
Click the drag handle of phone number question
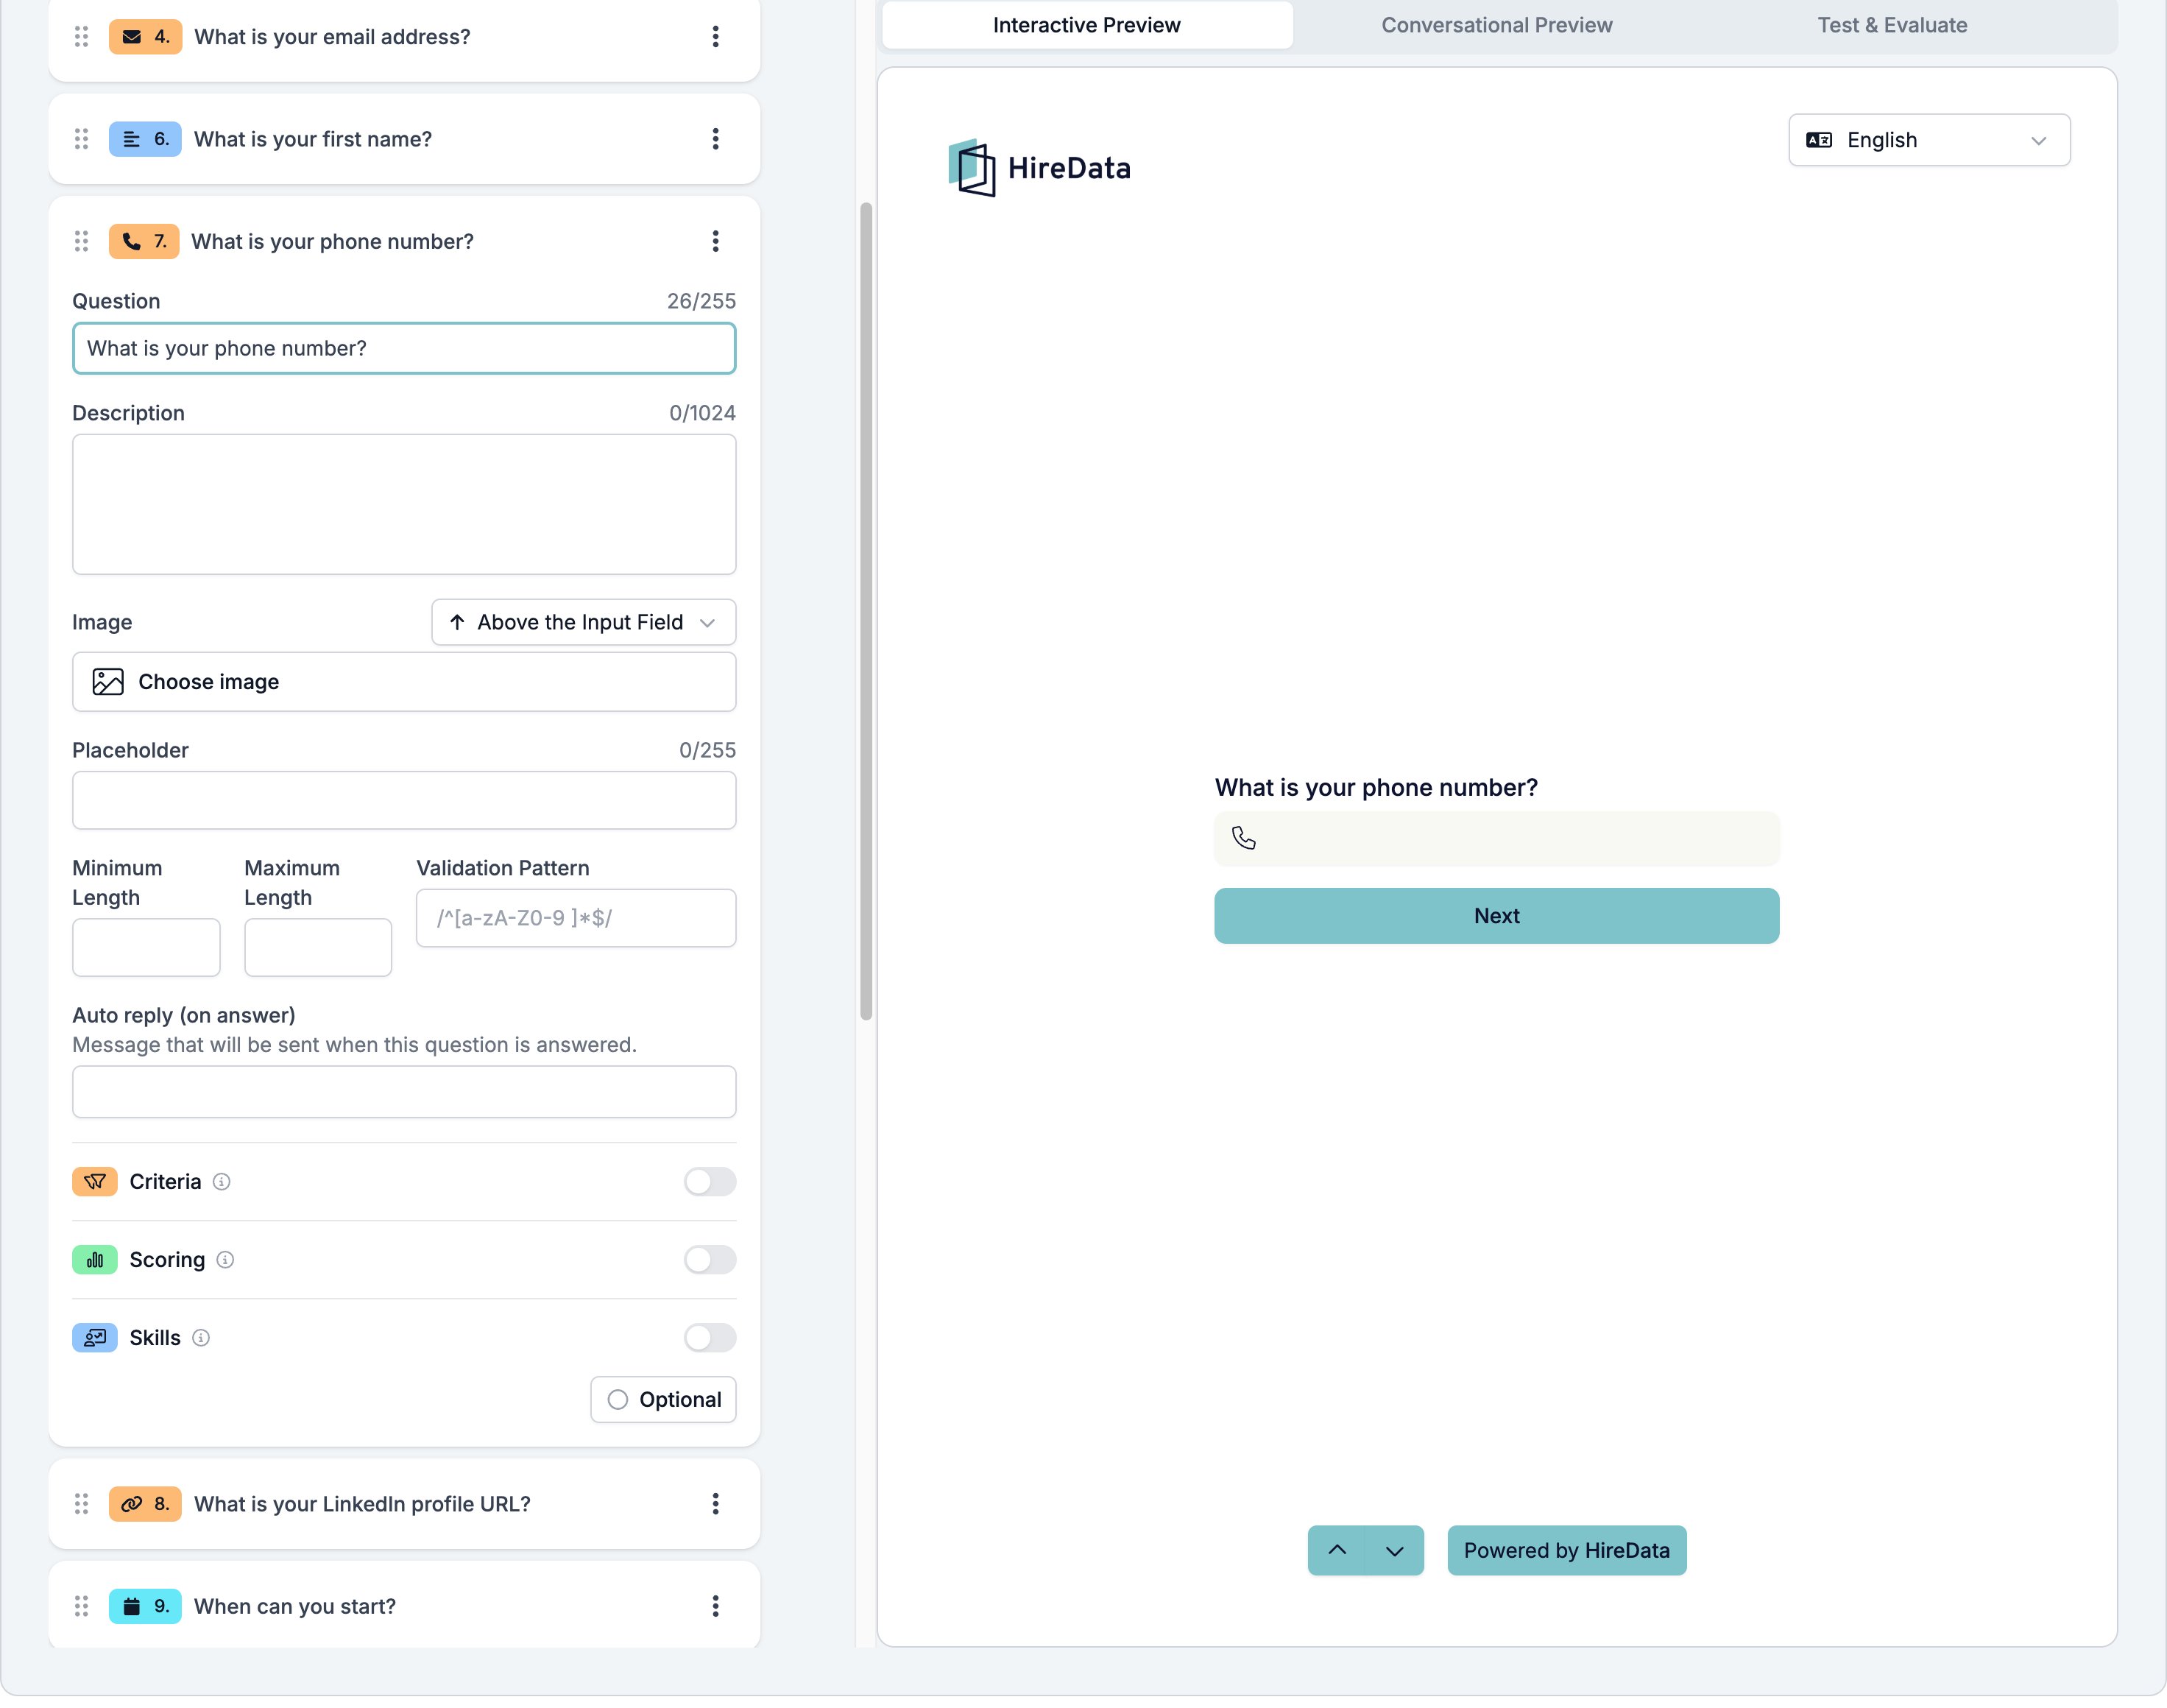(x=82, y=241)
